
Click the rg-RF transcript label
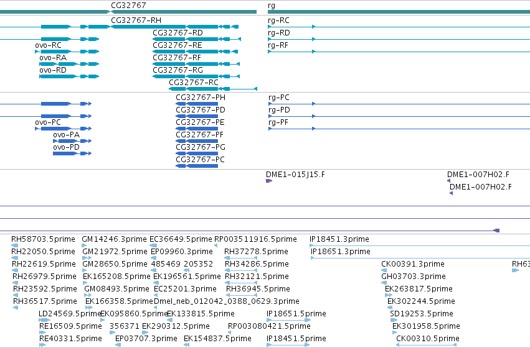click(278, 45)
